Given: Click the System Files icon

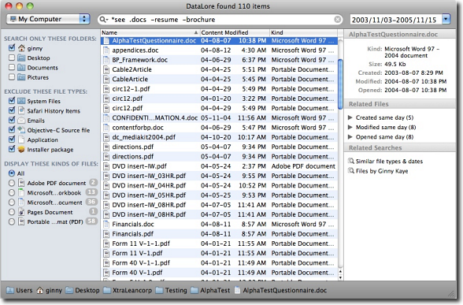Looking at the screenshot, I should pyautogui.click(x=21, y=101).
